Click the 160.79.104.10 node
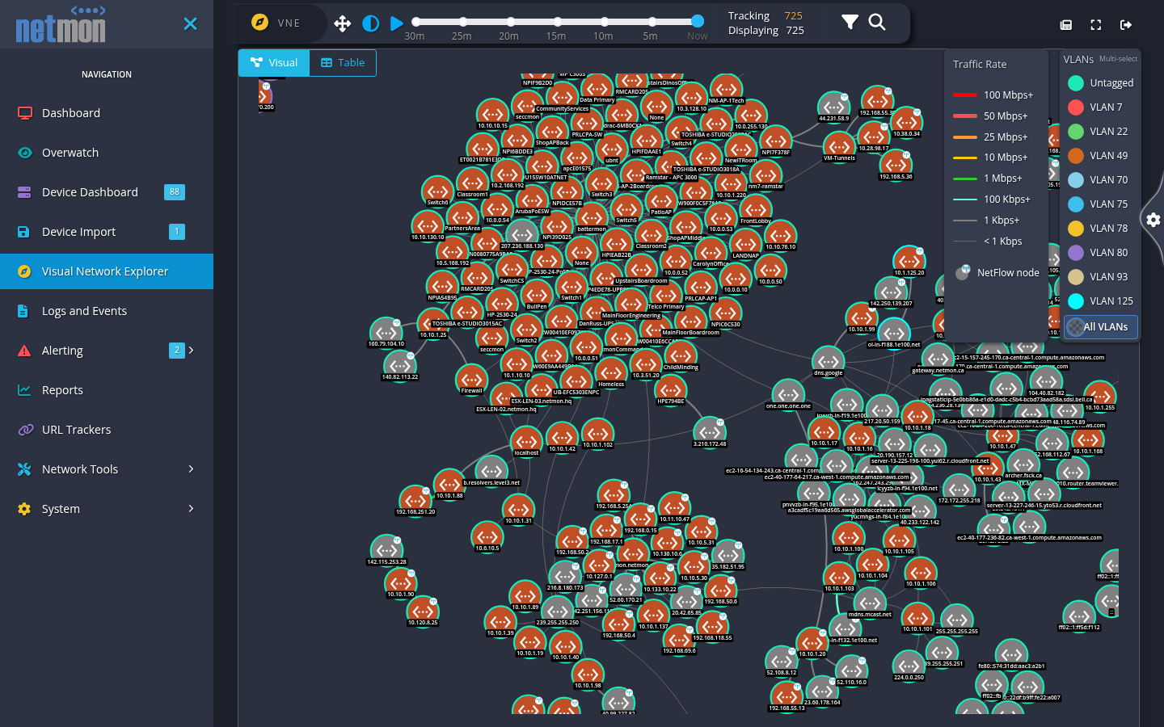The width and height of the screenshot is (1164, 727). [x=386, y=332]
